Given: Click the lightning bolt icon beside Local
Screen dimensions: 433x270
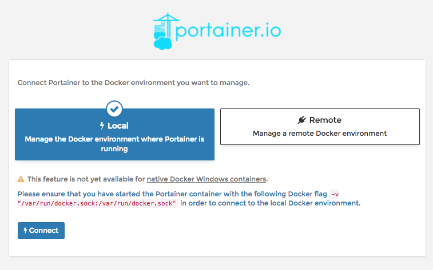Looking at the screenshot, I should [102, 126].
